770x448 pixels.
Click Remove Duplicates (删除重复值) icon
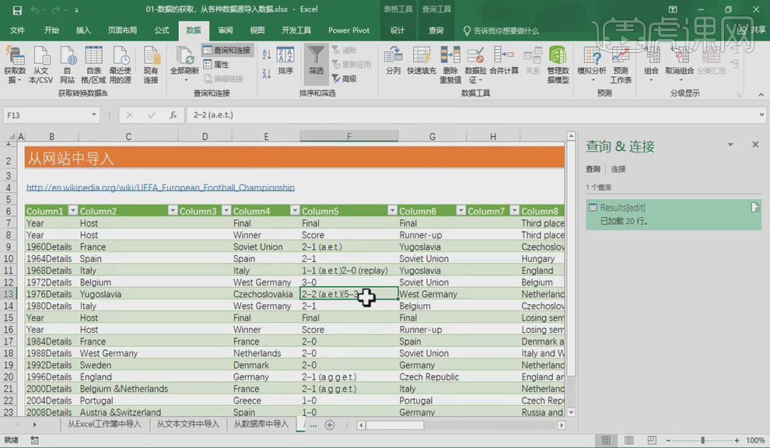[x=450, y=65]
